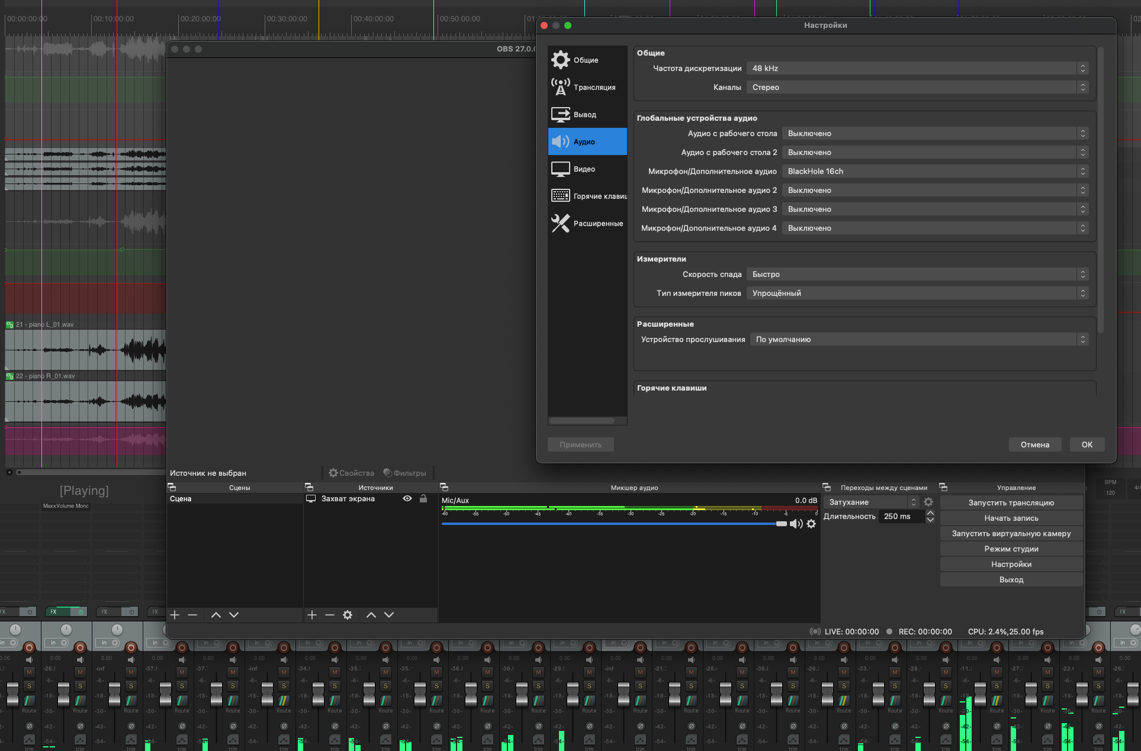This screenshot has height=751, width=1141.
Task: Open the BlackHole 16ch microphone dropdown
Action: 935,171
